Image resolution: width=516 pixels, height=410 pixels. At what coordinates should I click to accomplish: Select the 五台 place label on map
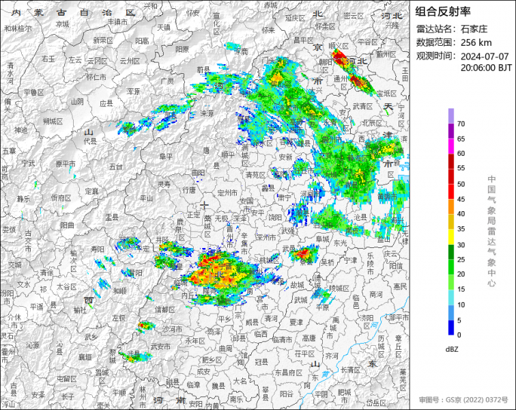tap(115, 166)
